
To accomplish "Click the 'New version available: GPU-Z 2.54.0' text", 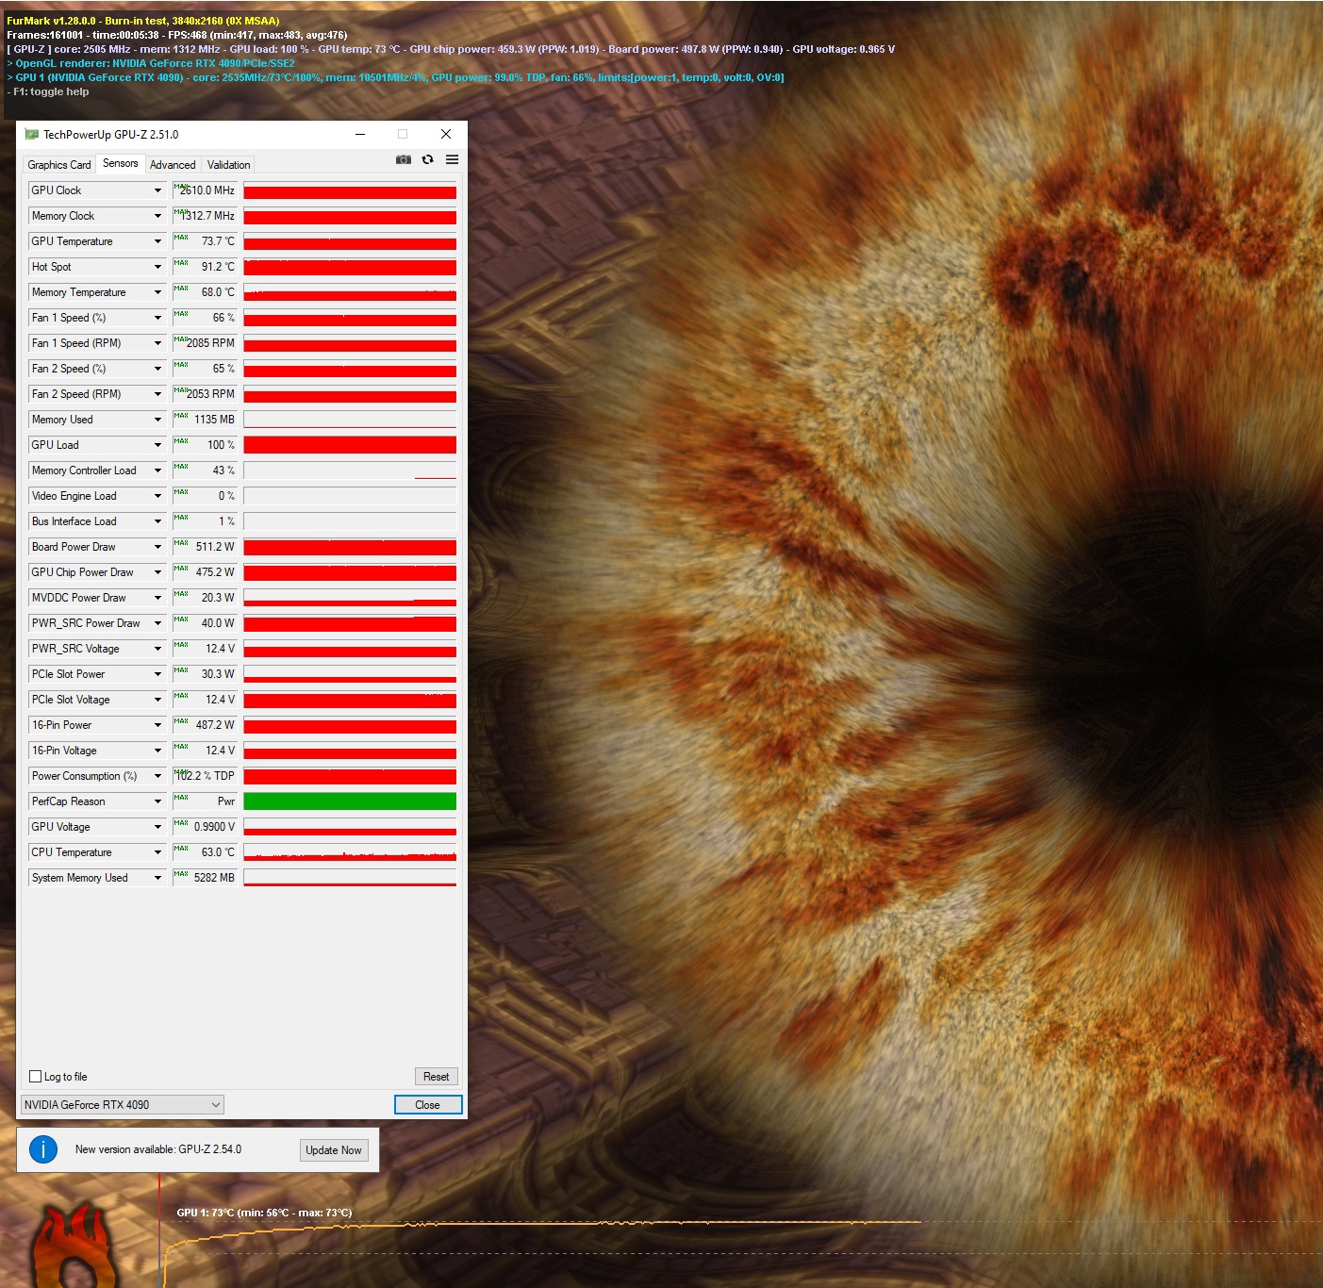I will pos(158,1149).
